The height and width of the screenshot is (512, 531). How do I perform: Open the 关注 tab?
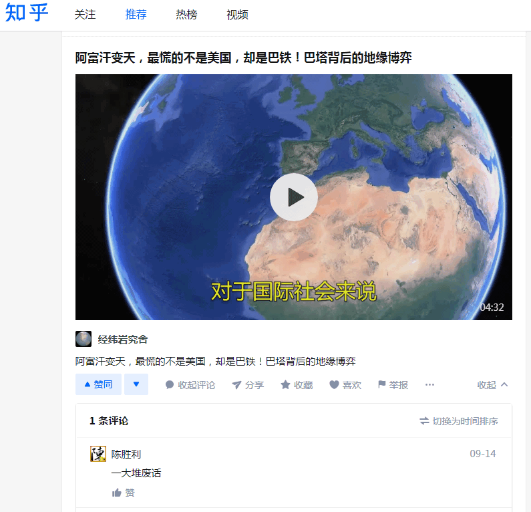tap(85, 15)
